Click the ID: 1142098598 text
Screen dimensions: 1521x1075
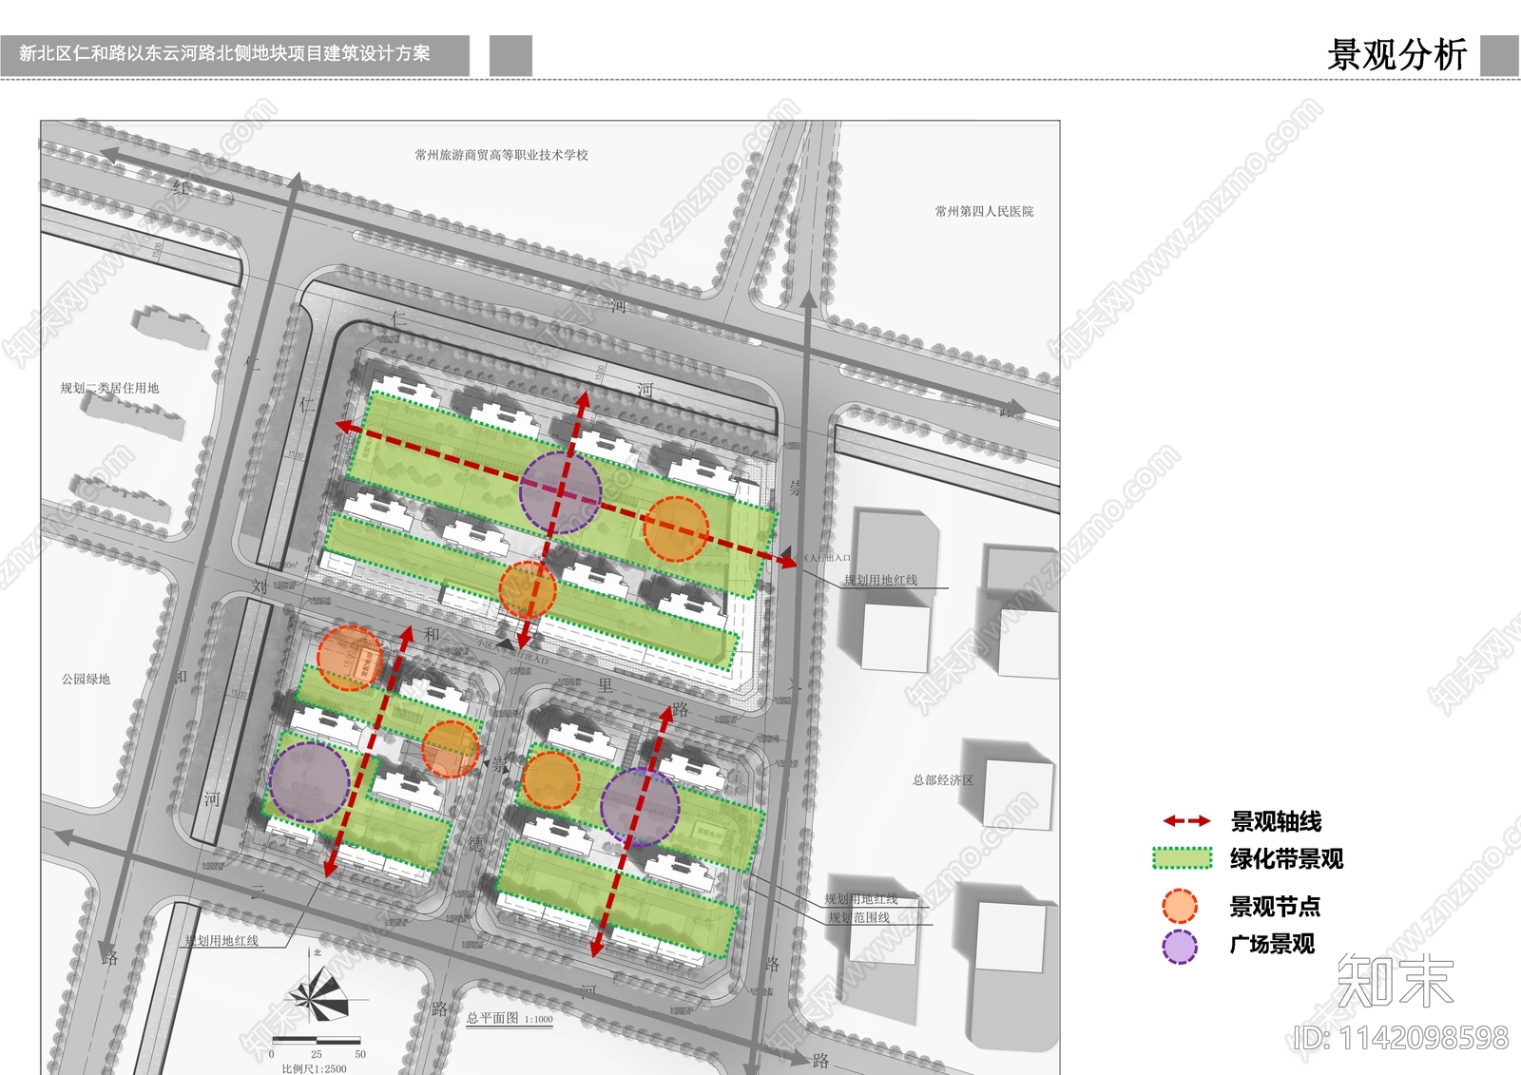pos(1401,1037)
